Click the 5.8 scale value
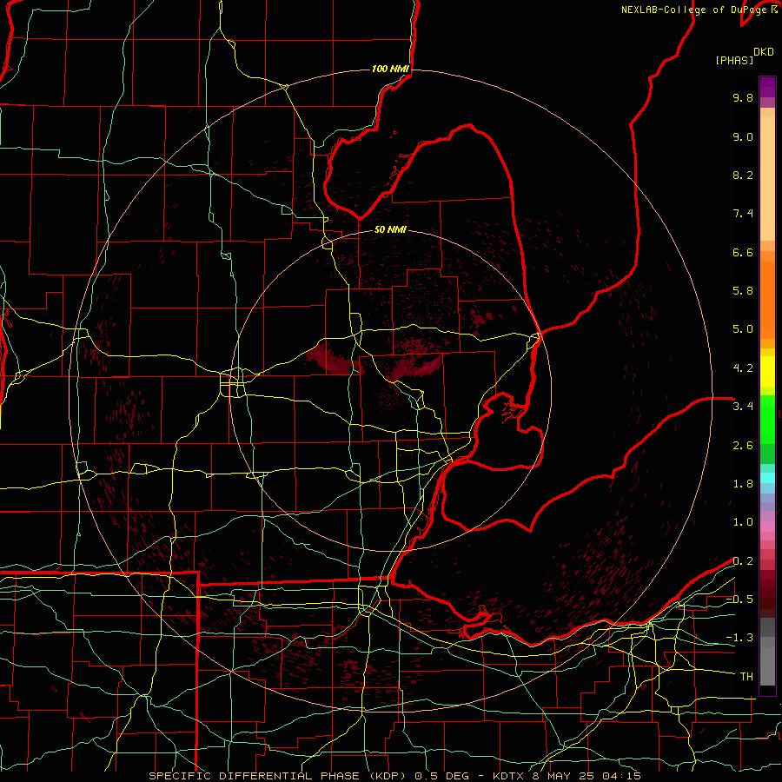The image size is (782, 782). (743, 291)
